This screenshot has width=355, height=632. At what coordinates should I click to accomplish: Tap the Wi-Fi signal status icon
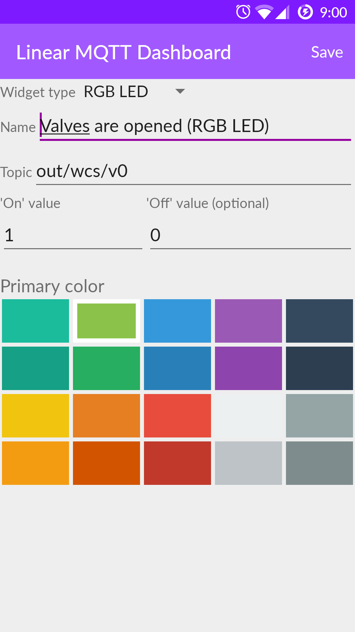[264, 12]
